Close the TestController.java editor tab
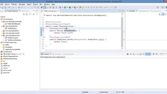 click(x=58, y=11)
